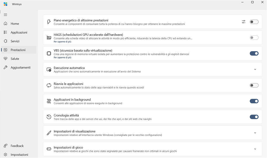Open the Applicazioni tab

tap(19, 33)
